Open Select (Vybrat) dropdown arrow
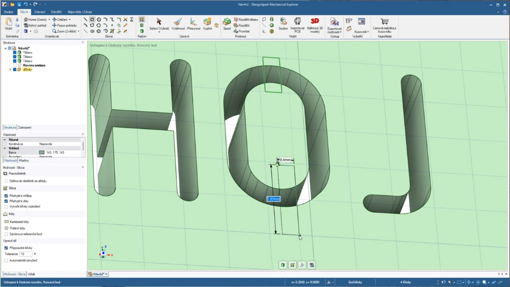 [159, 32]
